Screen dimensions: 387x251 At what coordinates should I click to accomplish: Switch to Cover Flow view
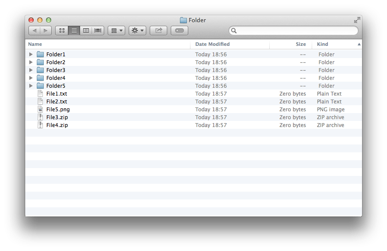tap(98, 31)
